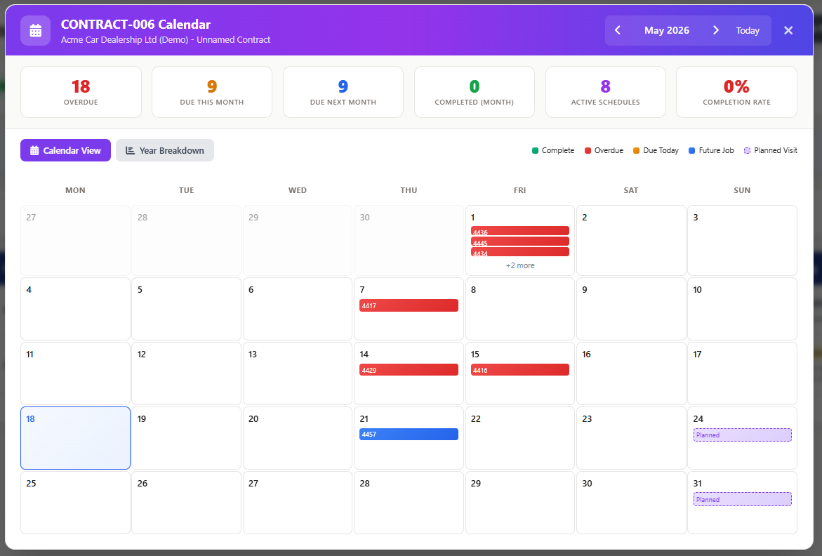Select the May 12 day cell
The height and width of the screenshot is (556, 822).
coord(186,373)
